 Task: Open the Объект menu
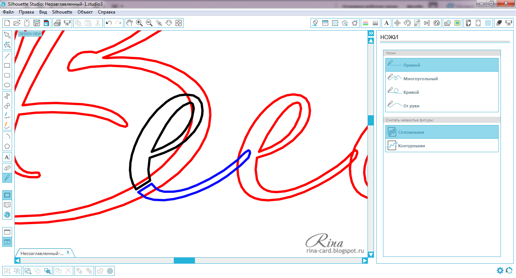coord(85,12)
